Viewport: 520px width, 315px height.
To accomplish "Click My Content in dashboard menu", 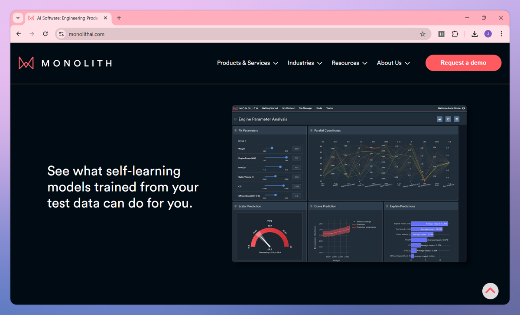I will pos(288,108).
